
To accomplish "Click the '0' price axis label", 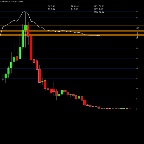I will 137,109.
